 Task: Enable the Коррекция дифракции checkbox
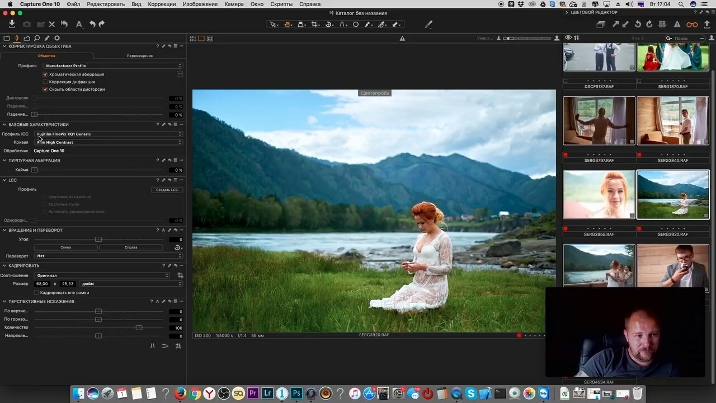coord(45,82)
